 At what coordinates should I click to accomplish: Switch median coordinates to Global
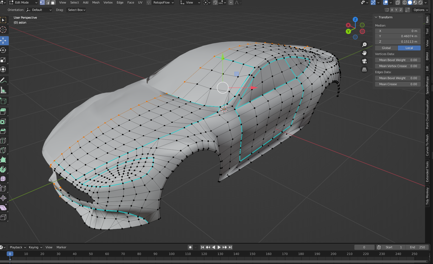[x=386, y=48]
